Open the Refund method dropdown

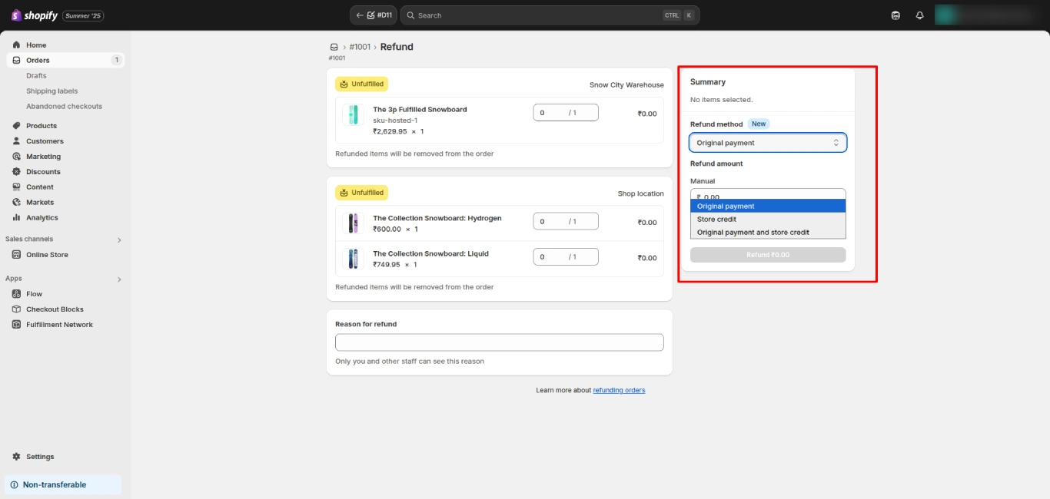[768, 143]
